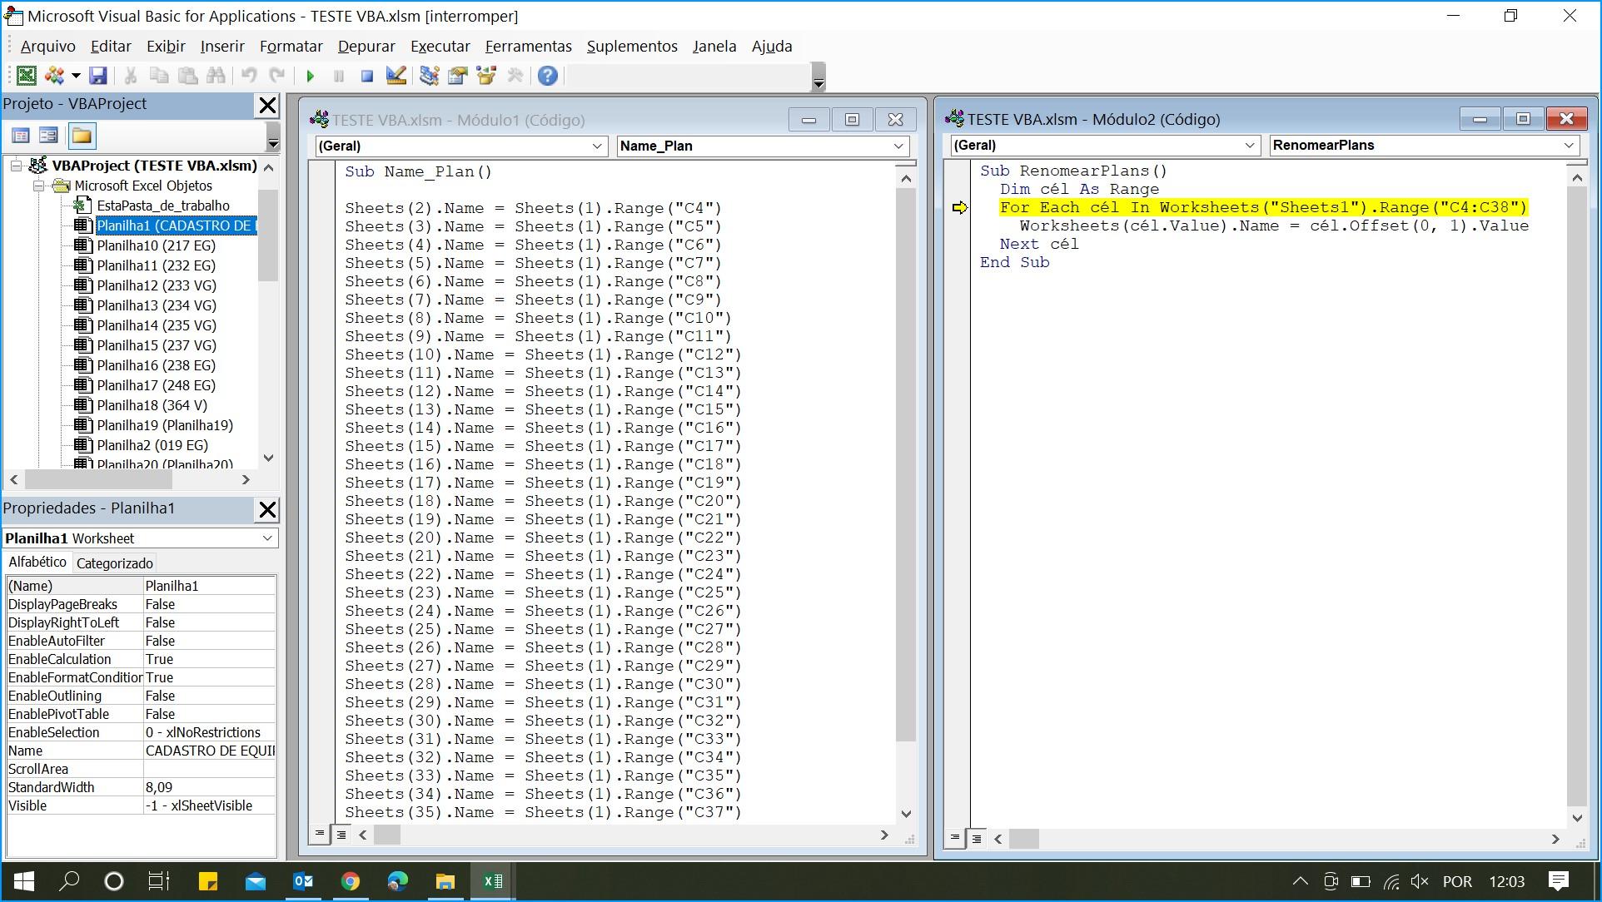Open Módulo2 (Geral) object dropdown
The width and height of the screenshot is (1602, 902).
click(1249, 146)
